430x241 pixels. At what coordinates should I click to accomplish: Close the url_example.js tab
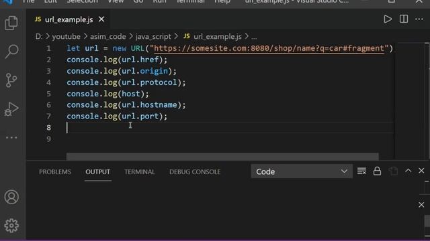pos(101,19)
